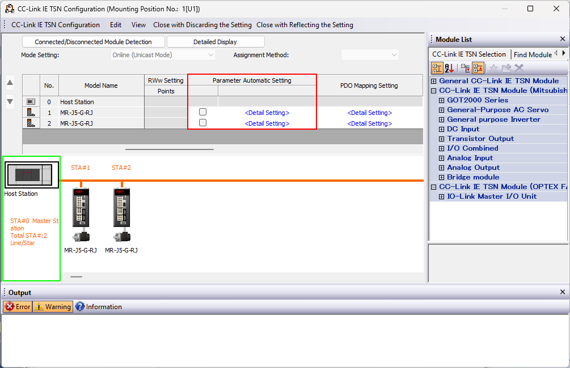Click the Host Station icon in row 0
The height and width of the screenshot is (368, 570).
[x=31, y=102]
